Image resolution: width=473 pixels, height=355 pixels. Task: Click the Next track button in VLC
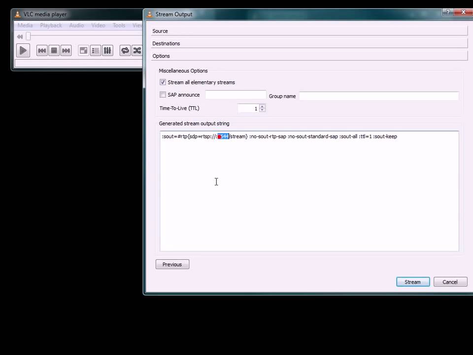pos(66,50)
